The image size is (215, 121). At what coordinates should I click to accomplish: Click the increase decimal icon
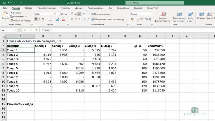(x=146, y=19)
